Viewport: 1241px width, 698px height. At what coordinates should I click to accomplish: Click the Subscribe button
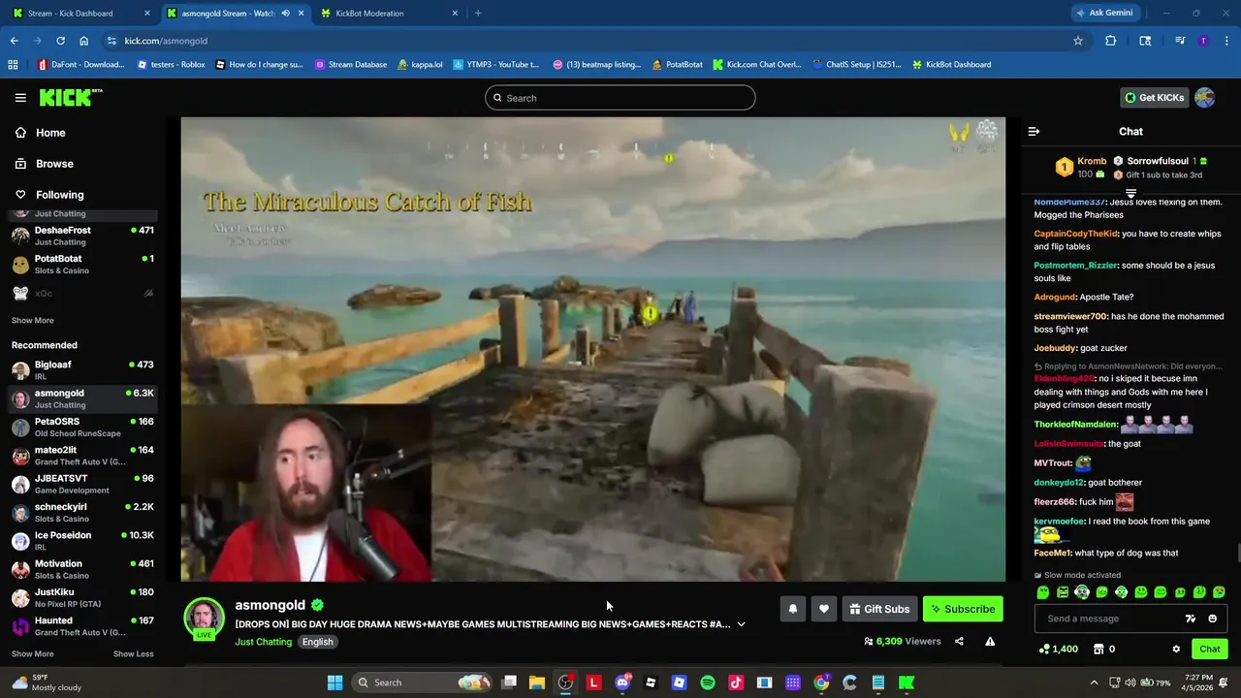pos(963,609)
